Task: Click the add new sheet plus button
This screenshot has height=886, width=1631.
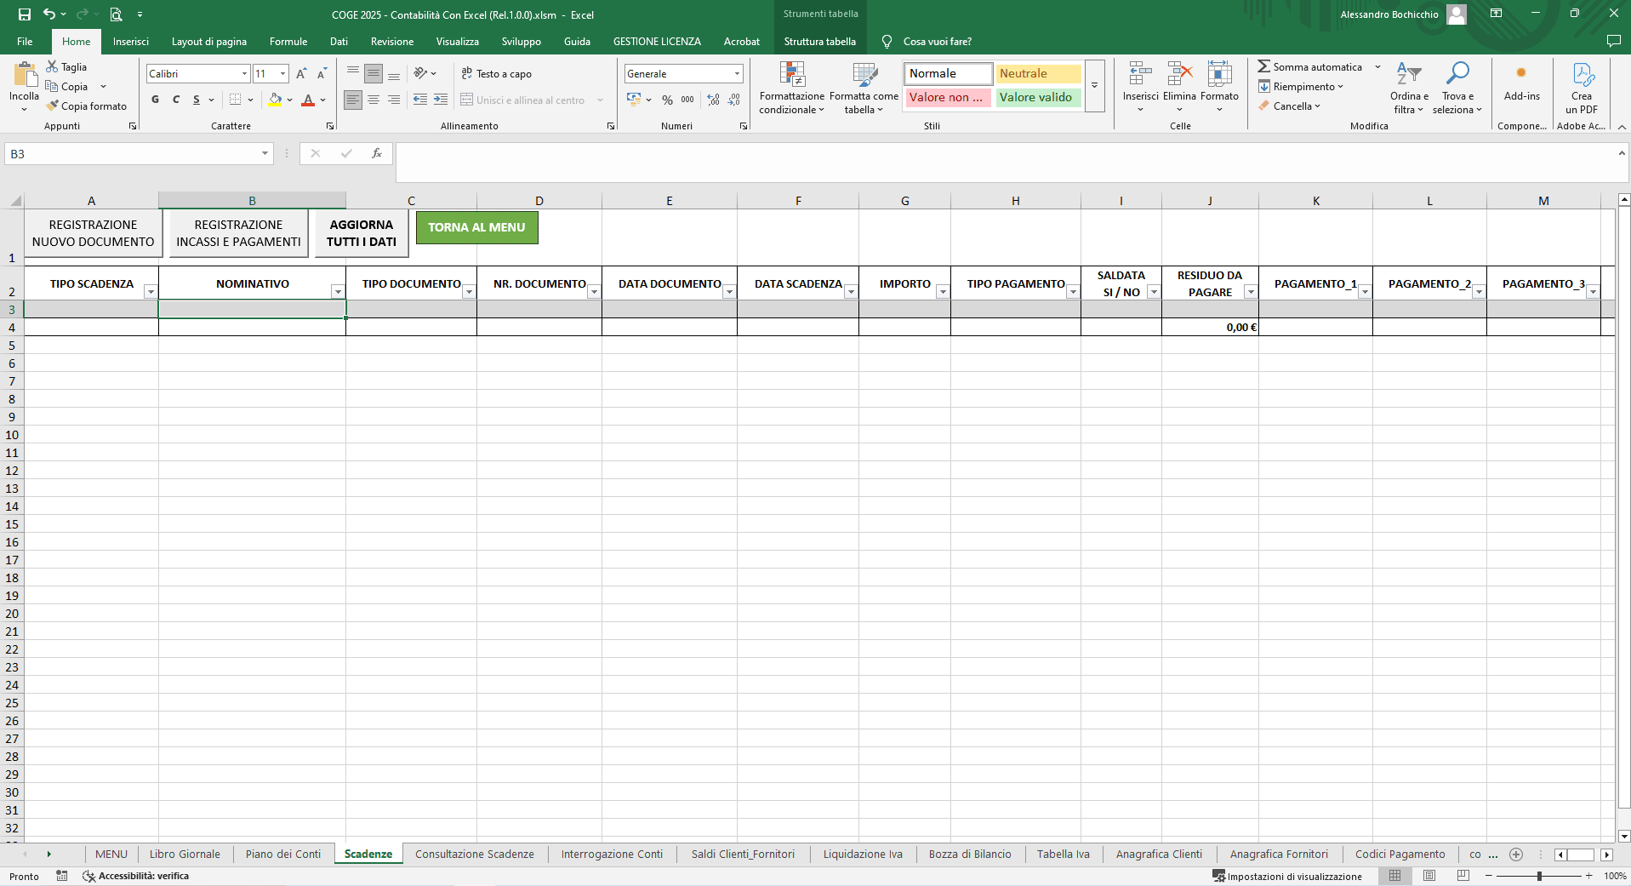Action: 1516,855
